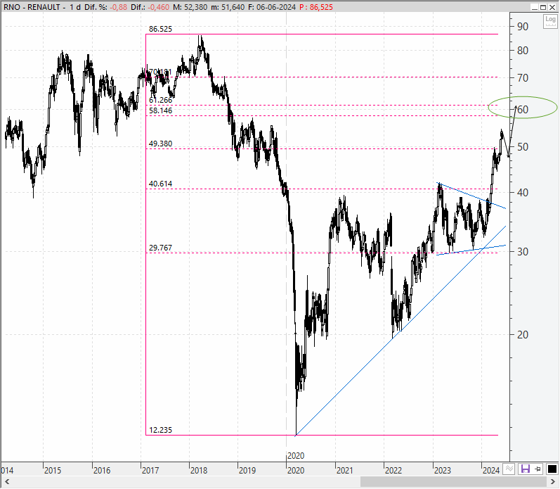Click 2017 on the time axis
The image size is (560, 489).
pos(150,471)
